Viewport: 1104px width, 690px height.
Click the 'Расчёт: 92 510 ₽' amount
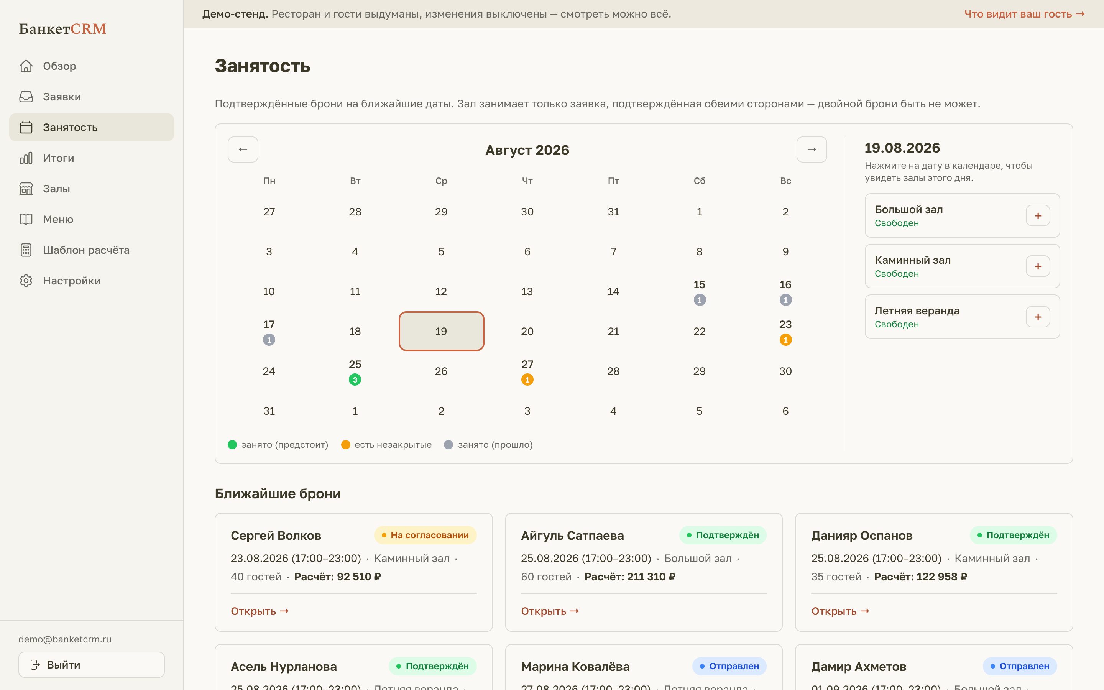pyautogui.click(x=338, y=577)
